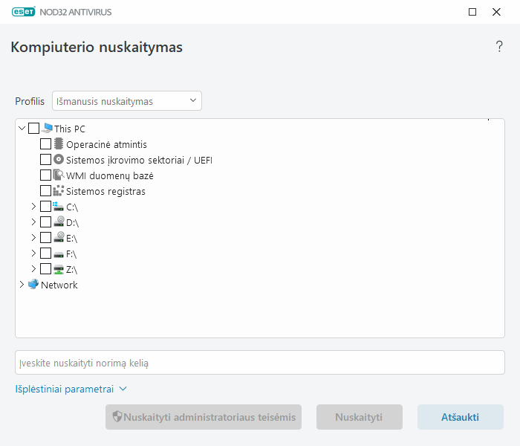Click the Operacinė atmintis memory chip icon
Image resolution: width=520 pixels, height=446 pixels.
[59, 144]
